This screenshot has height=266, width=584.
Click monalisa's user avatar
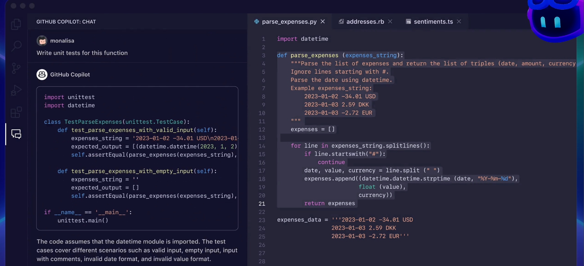(42, 40)
